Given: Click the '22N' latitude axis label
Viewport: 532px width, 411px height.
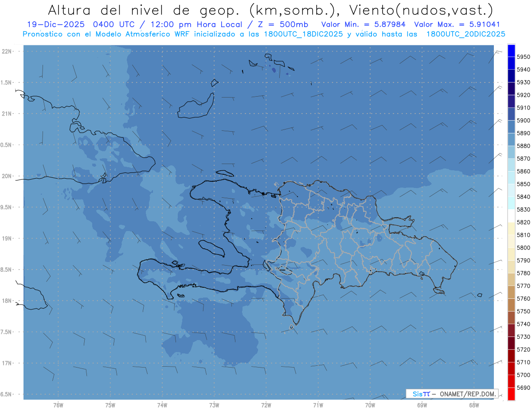Looking at the screenshot, I should point(7,51).
